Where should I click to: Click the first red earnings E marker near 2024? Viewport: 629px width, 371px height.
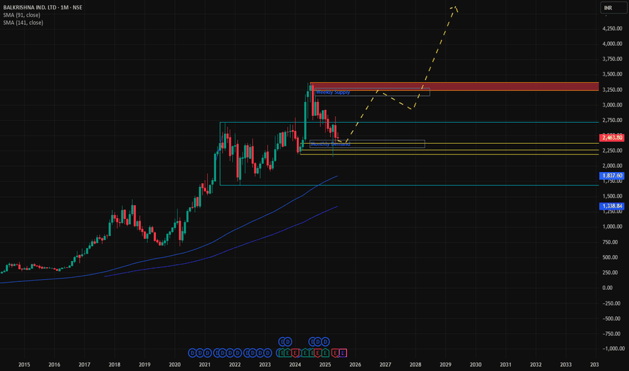tap(296, 353)
